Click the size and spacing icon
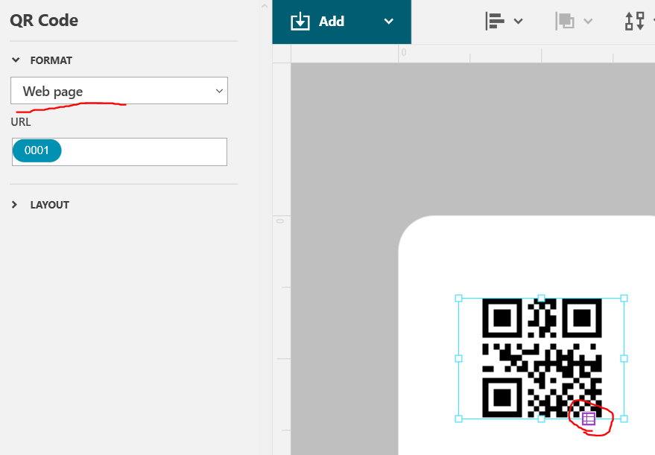The width and height of the screenshot is (655, 455). coord(635,21)
